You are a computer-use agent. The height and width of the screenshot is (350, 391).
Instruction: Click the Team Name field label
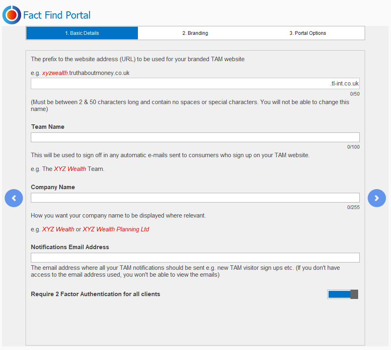[48, 127]
